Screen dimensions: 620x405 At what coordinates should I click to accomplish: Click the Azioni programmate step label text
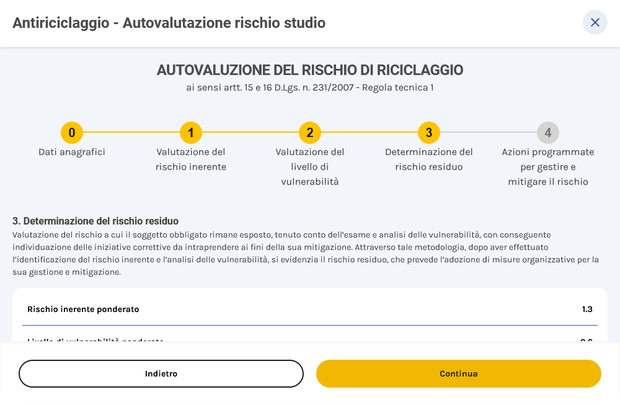pyautogui.click(x=548, y=166)
